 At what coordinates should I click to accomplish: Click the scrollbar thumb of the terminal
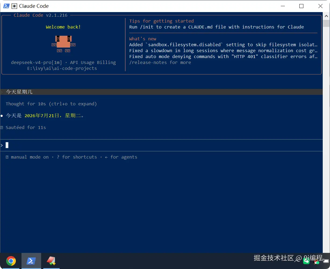point(326,23)
